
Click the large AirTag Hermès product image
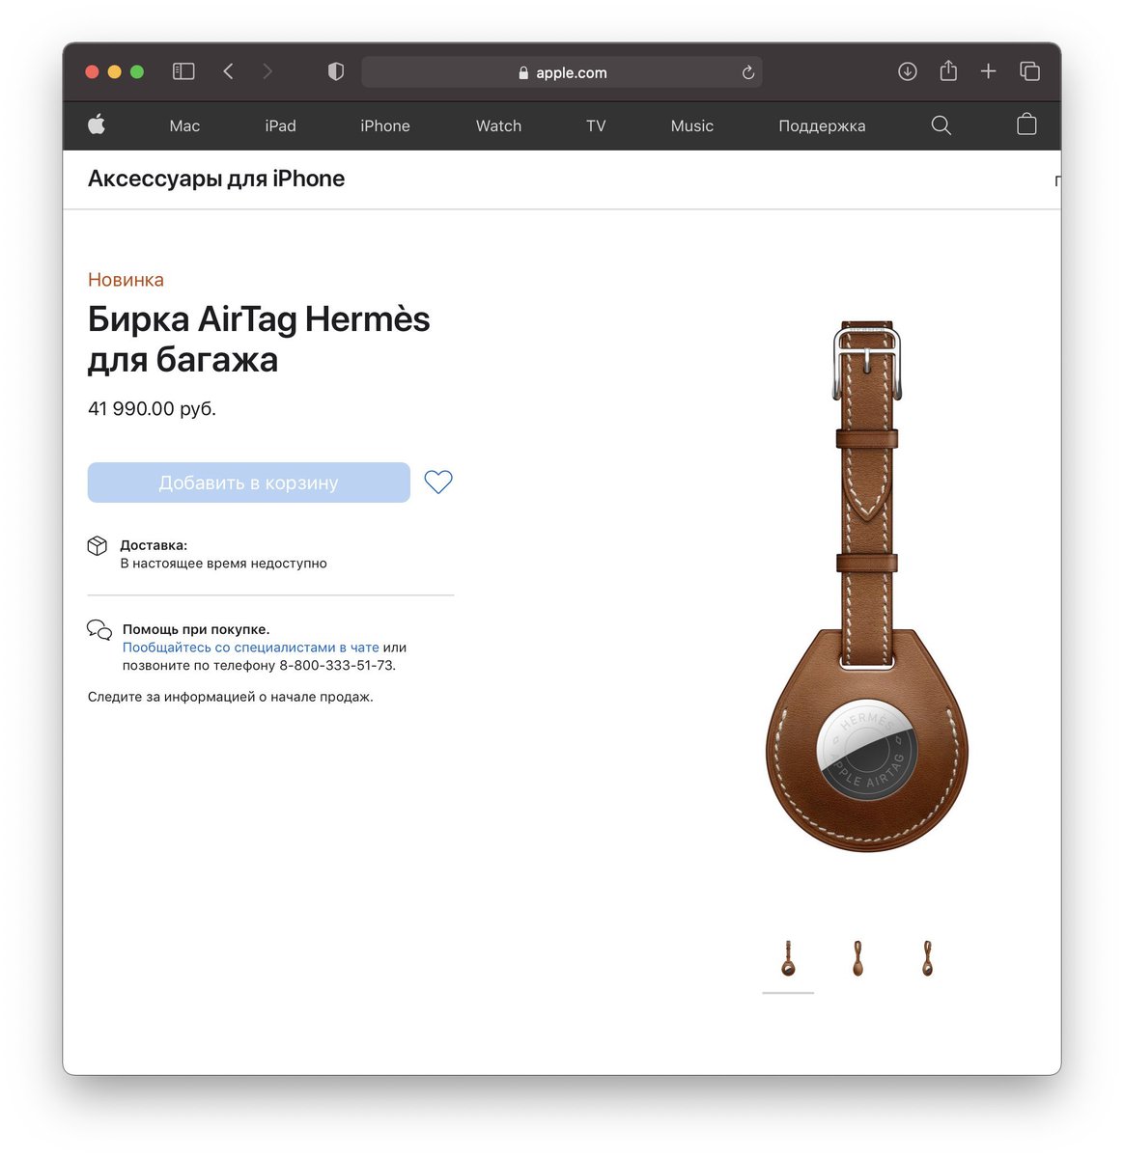pyautogui.click(x=867, y=586)
